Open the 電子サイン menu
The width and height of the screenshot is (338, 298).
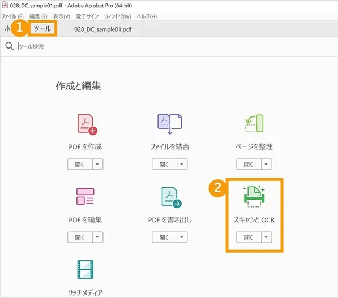(x=87, y=16)
